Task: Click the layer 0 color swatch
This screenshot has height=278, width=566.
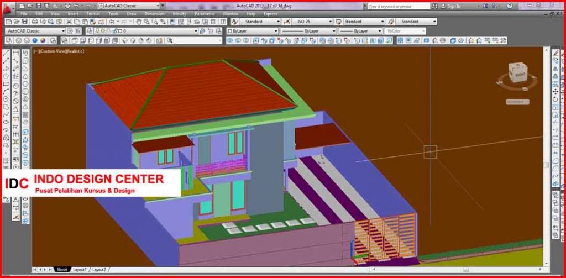Action: pyautogui.click(x=119, y=31)
